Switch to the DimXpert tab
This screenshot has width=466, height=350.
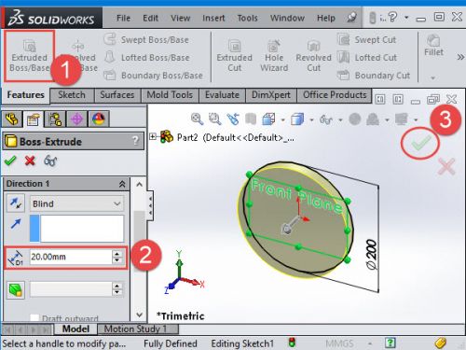271,95
